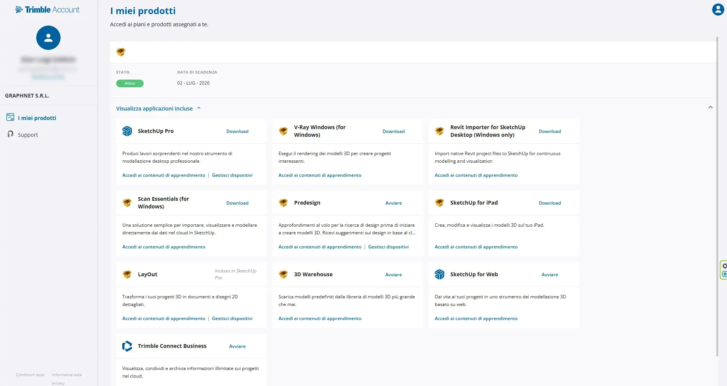This screenshot has width=727, height=386.
Task: Collapse the plan panel with right chevron
Action: coord(710,107)
